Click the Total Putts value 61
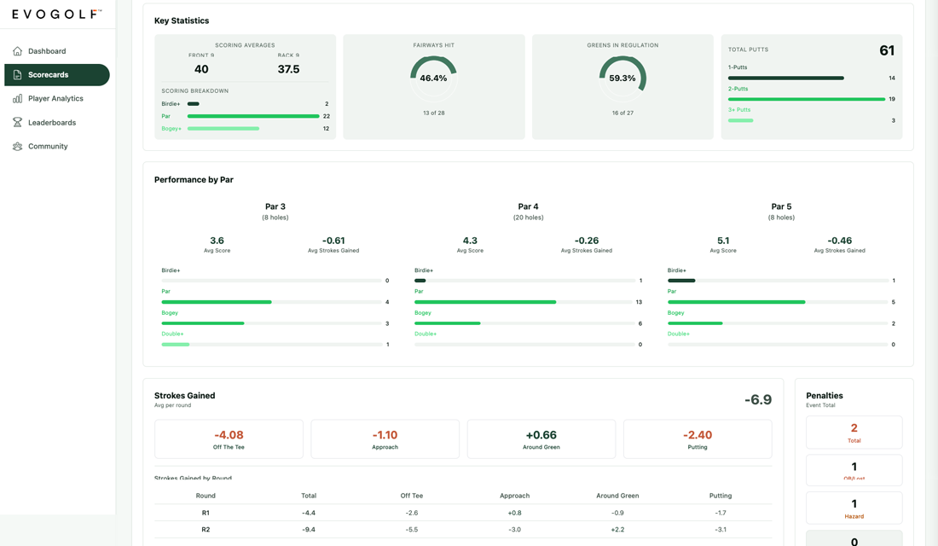The width and height of the screenshot is (938, 546). pyautogui.click(x=887, y=50)
